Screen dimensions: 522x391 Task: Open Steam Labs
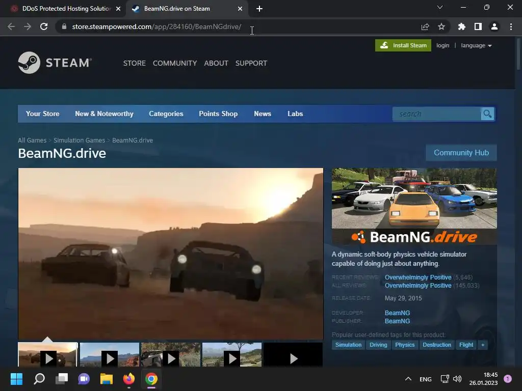coord(295,114)
